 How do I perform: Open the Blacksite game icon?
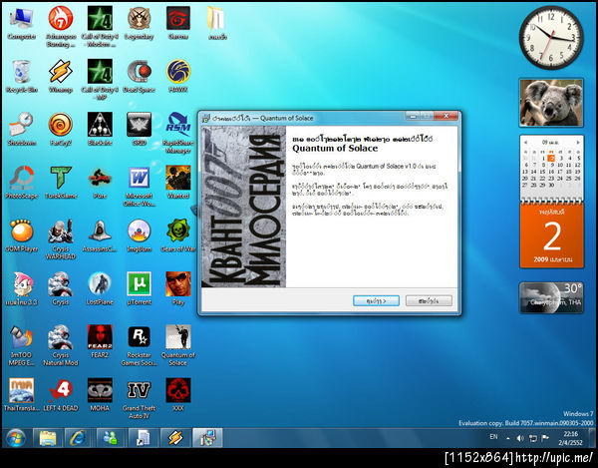tap(100, 130)
